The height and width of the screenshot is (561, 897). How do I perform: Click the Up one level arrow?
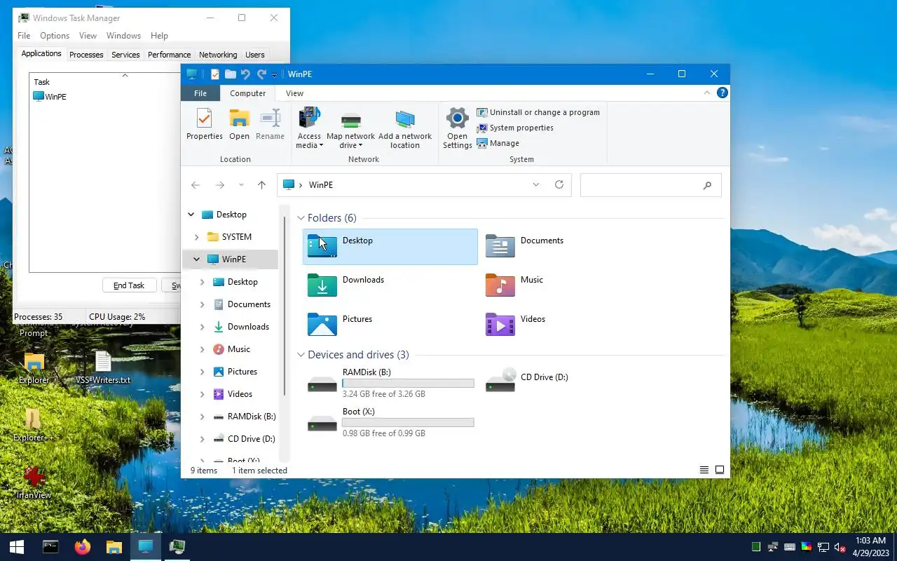[261, 185]
